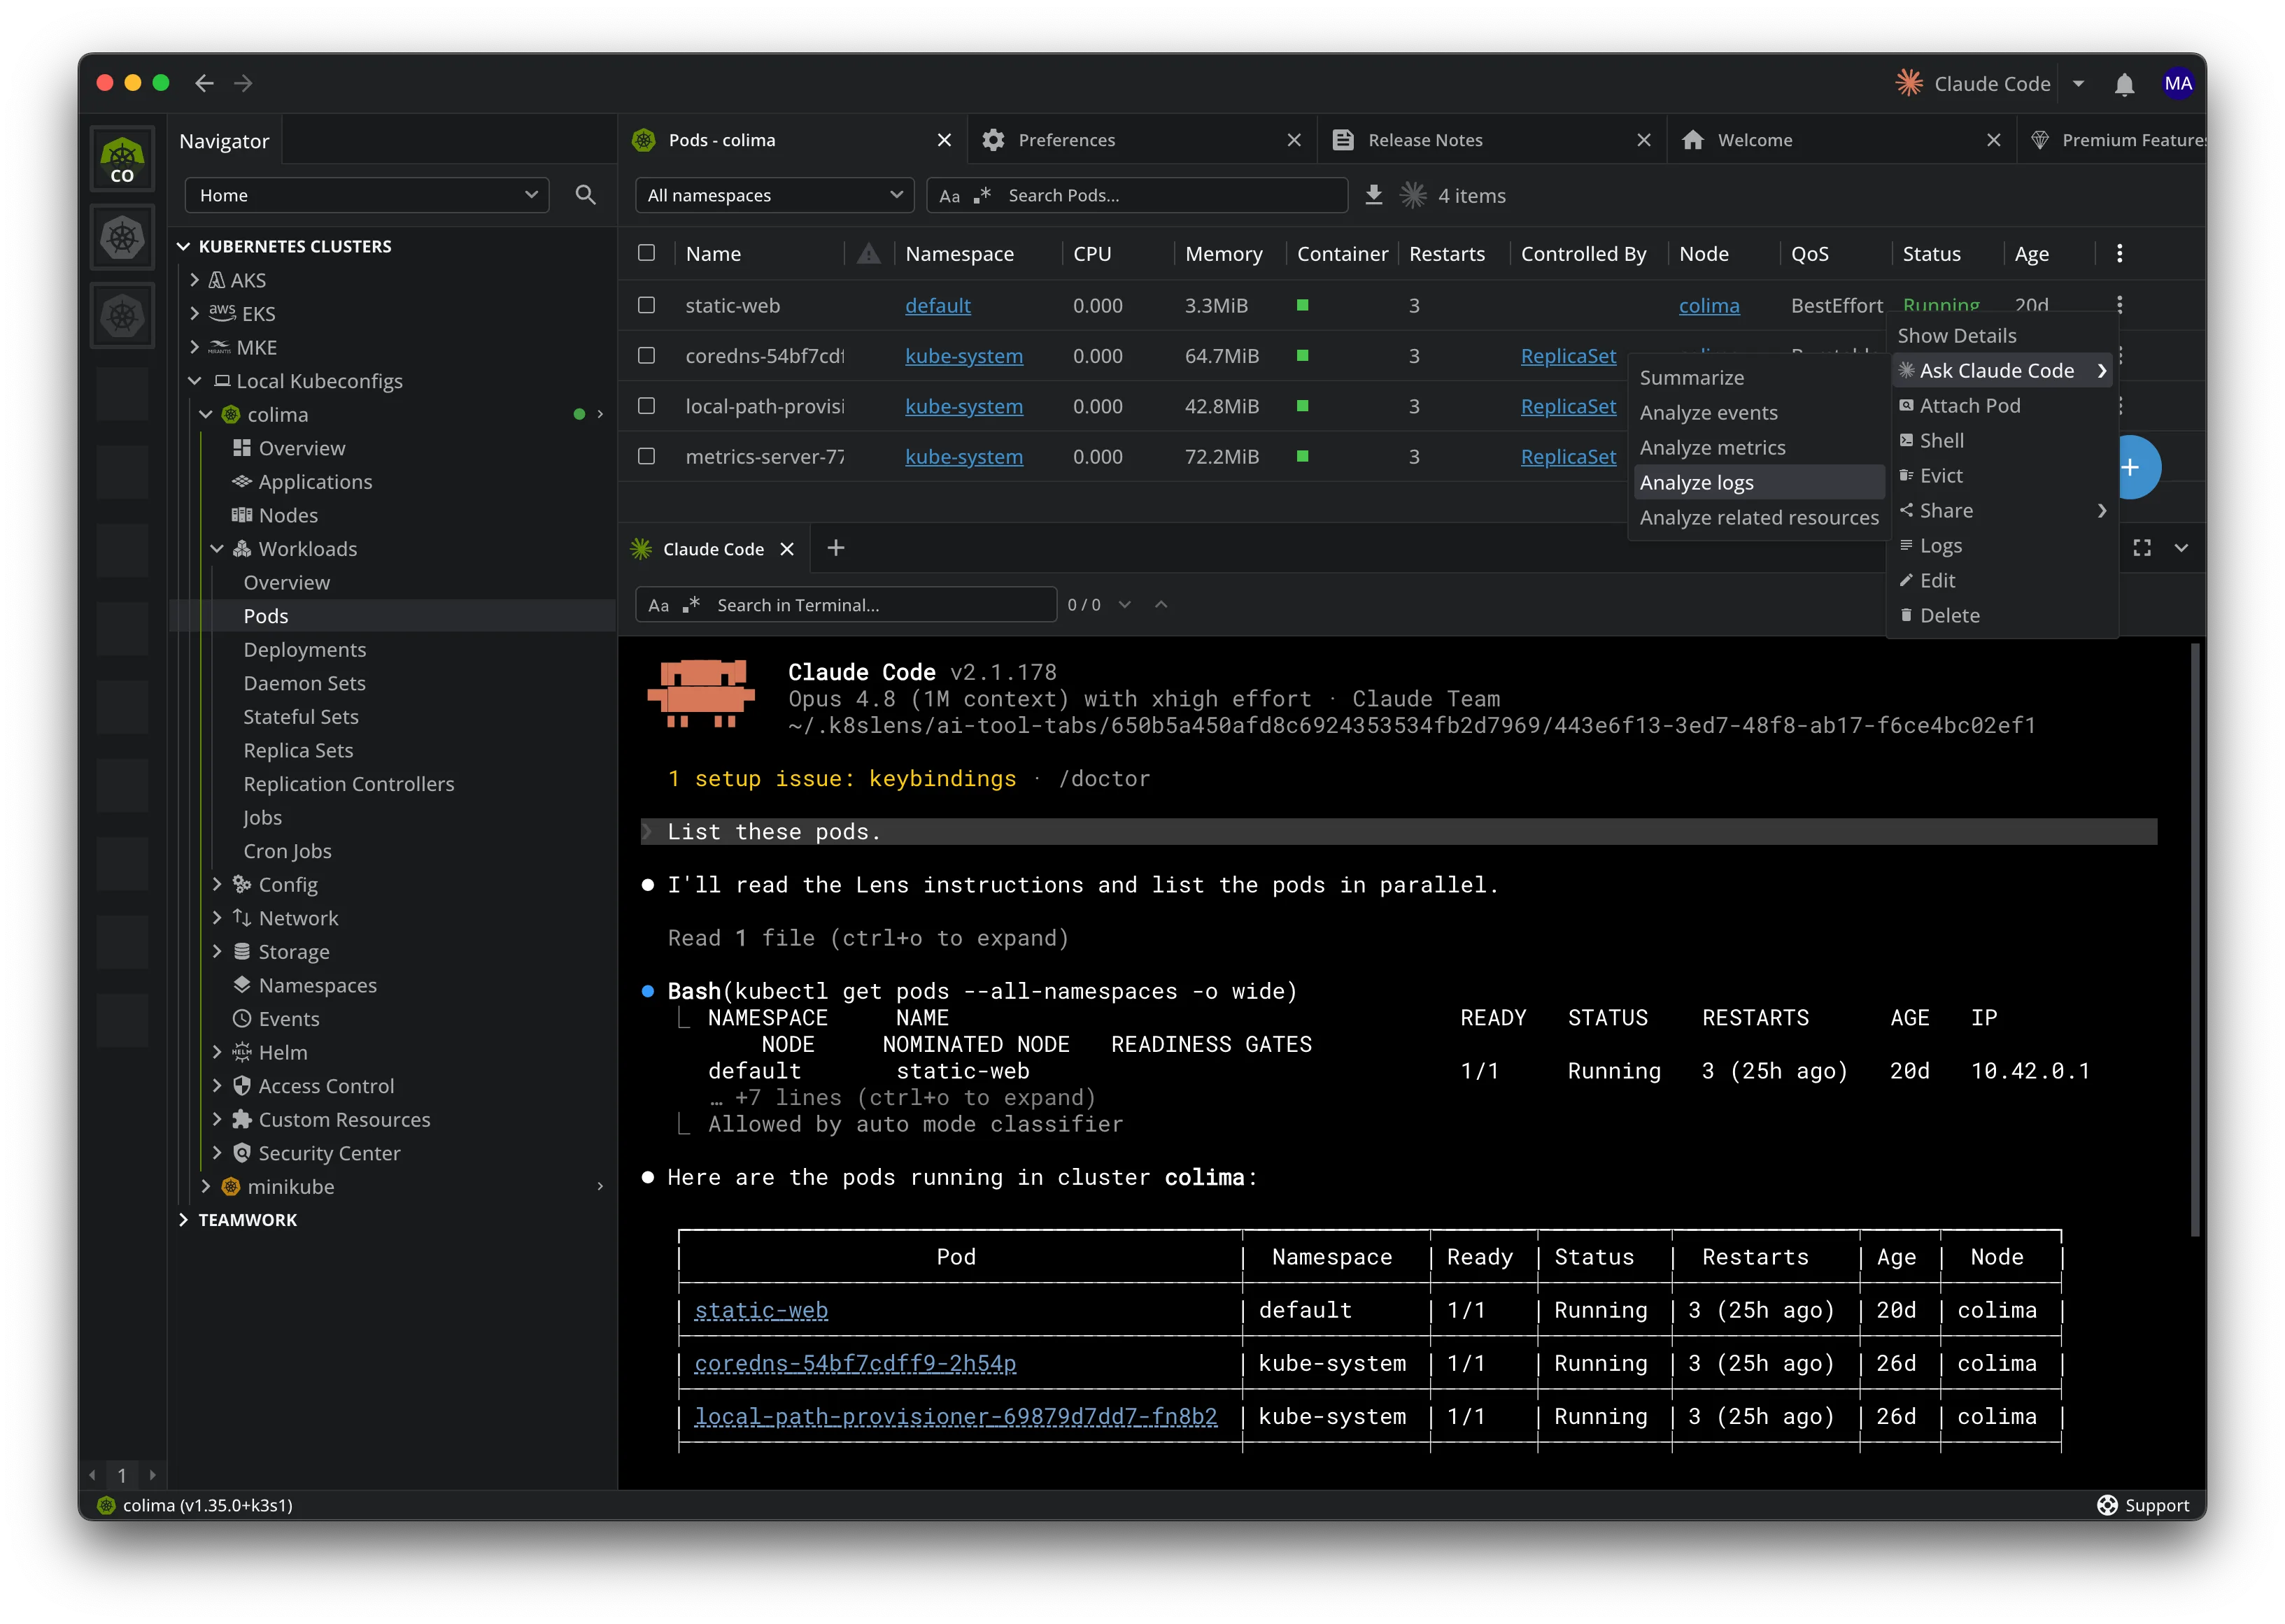Click the Claude Code top bar button
This screenshot has width=2285, height=1624.
1973,84
